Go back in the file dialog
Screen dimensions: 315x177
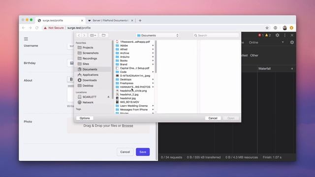[x=79, y=35]
